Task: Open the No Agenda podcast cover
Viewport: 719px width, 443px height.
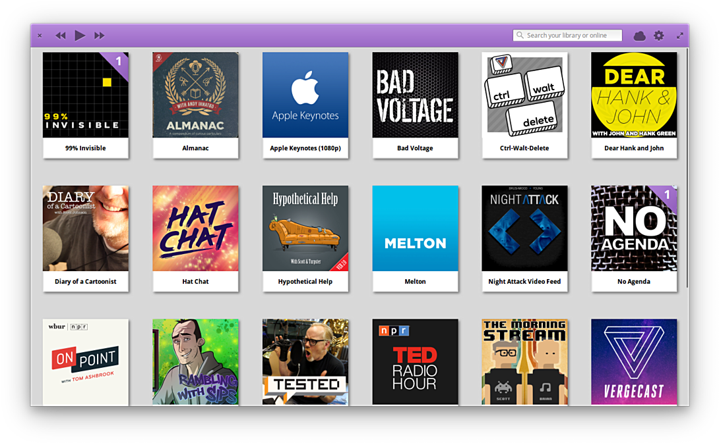Action: click(634, 228)
